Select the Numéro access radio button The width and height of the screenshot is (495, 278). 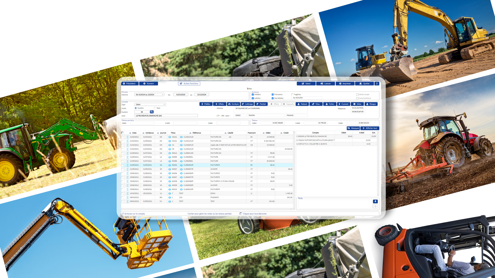[136, 108]
